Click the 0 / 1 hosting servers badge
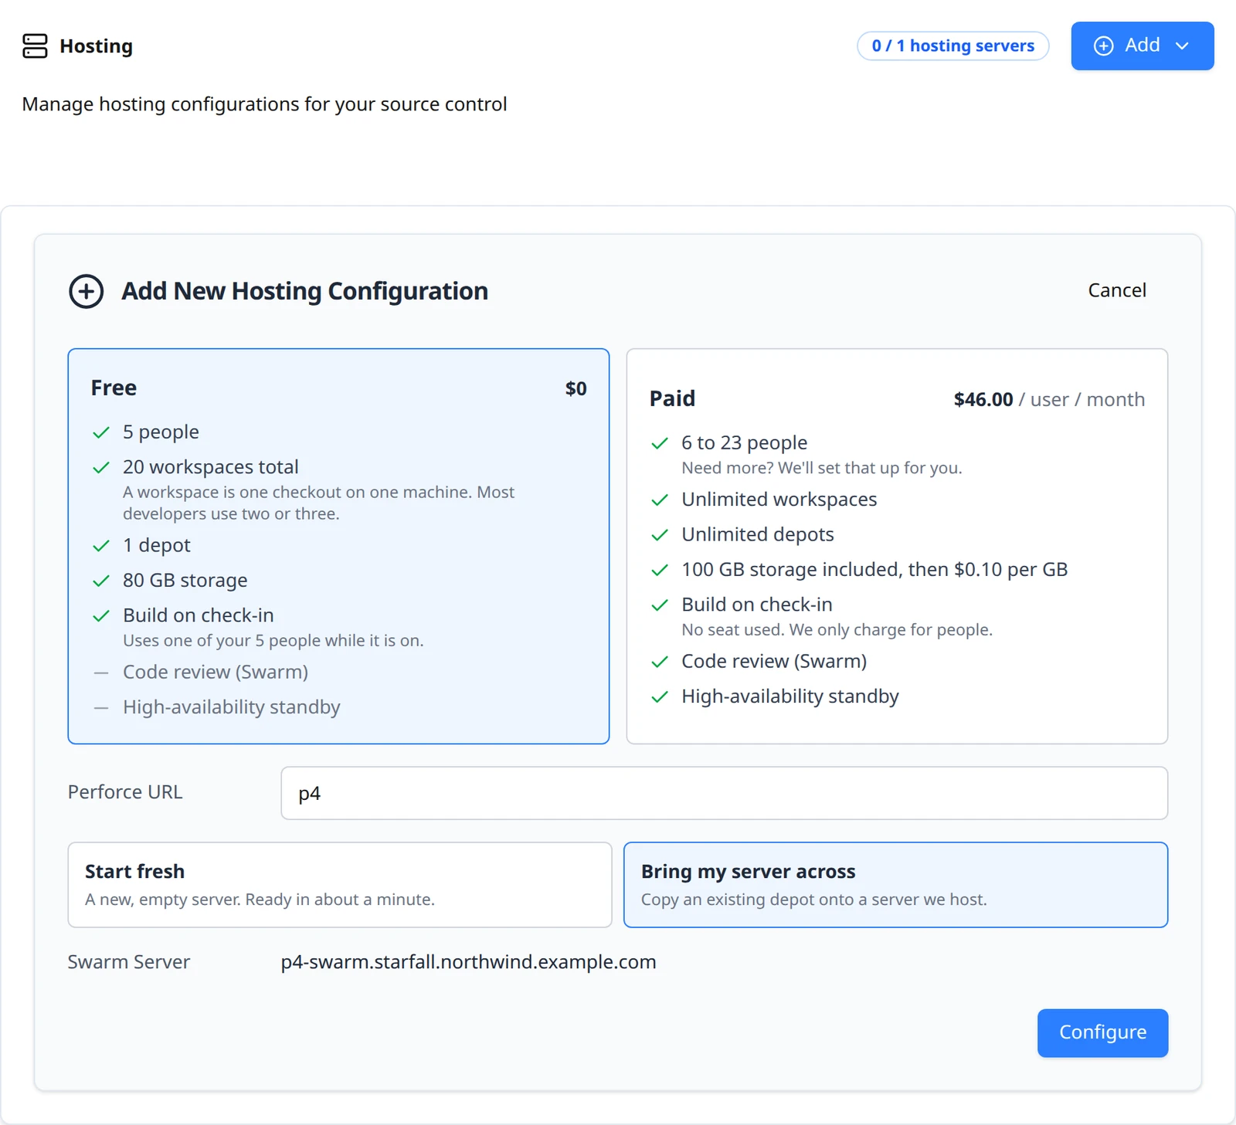 [952, 46]
